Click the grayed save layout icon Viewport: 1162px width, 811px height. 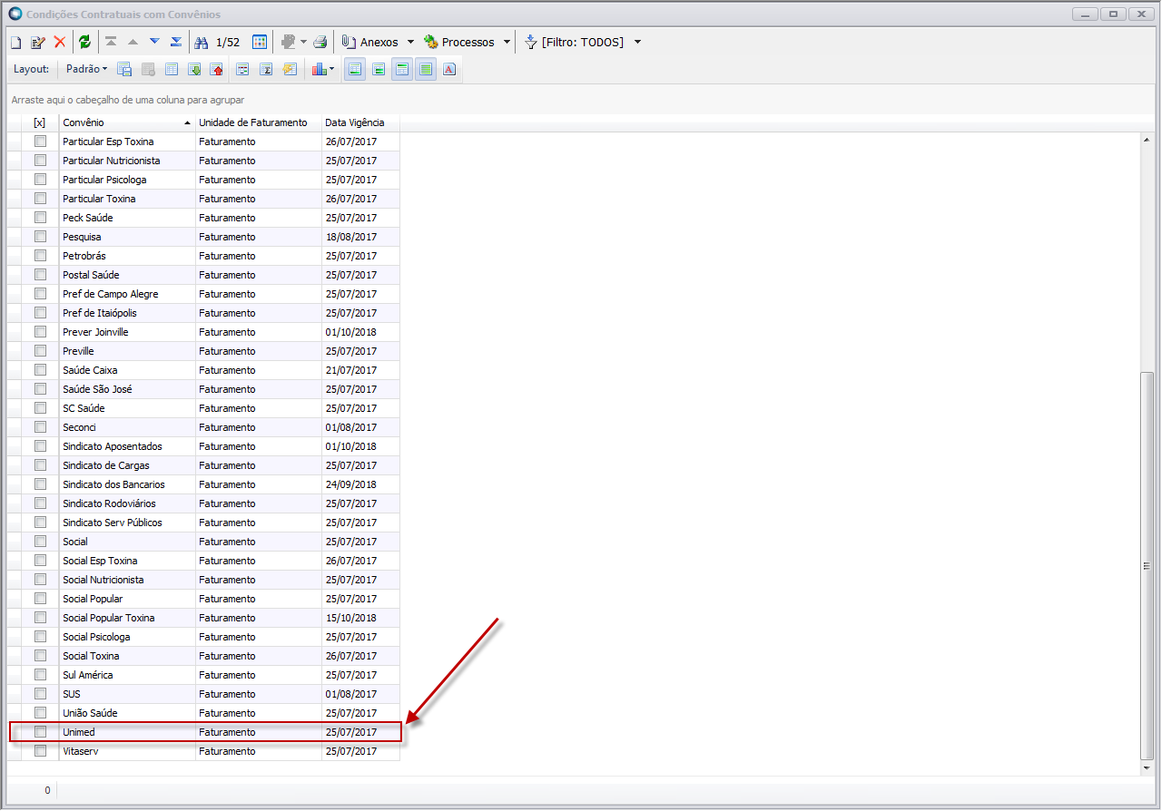tap(148, 69)
